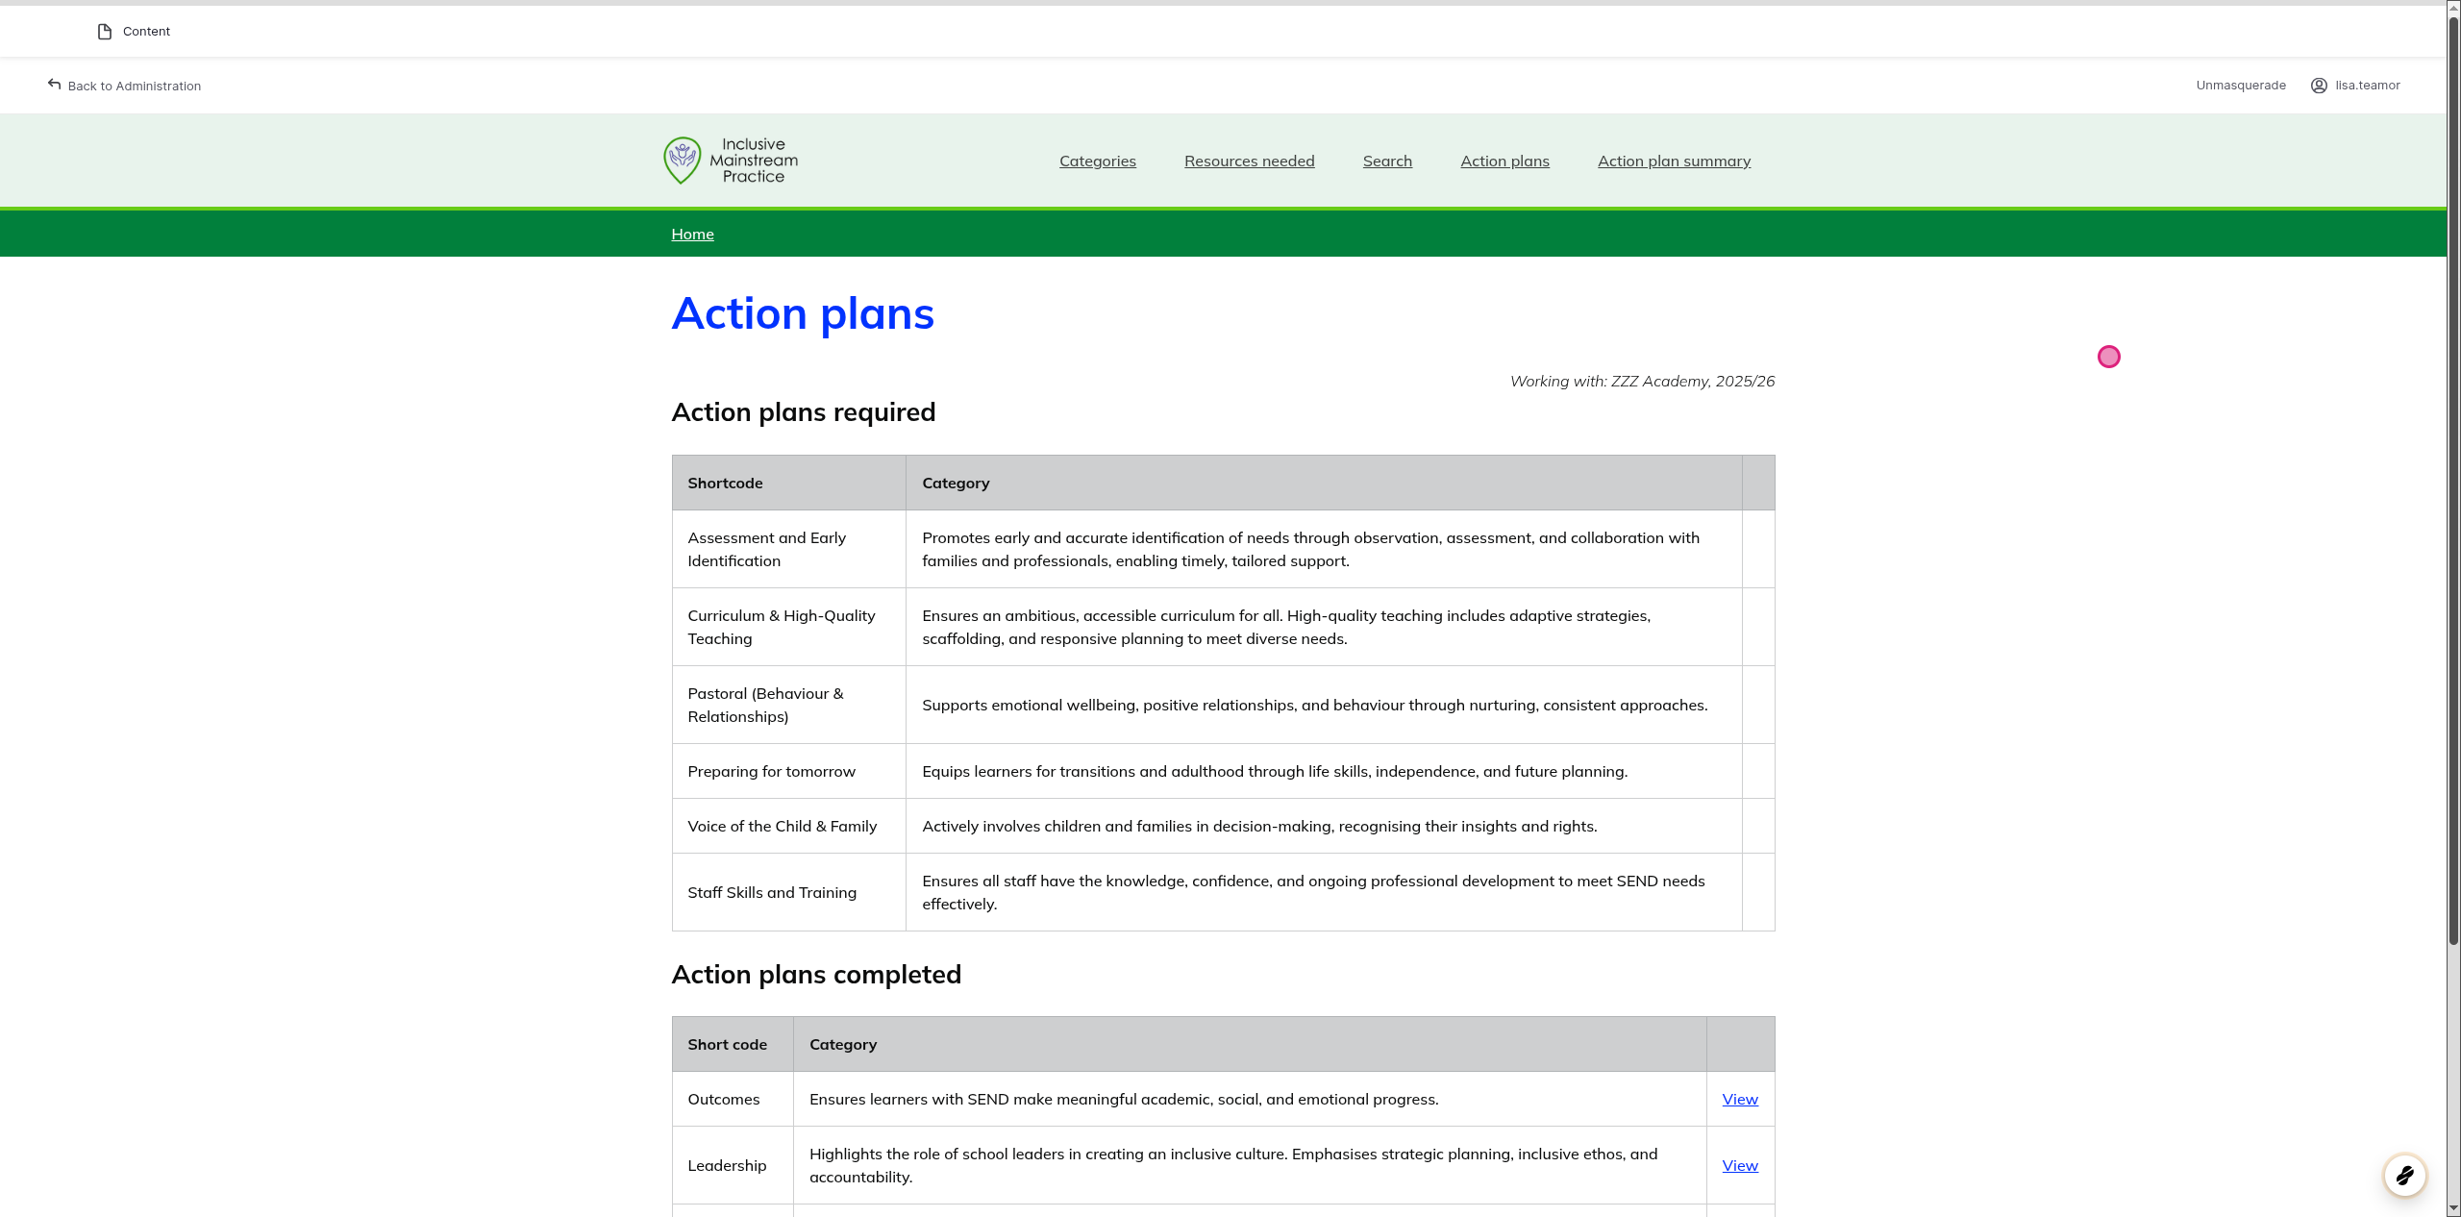Open the Content toolbar item
2461x1217 pixels.
134,32
